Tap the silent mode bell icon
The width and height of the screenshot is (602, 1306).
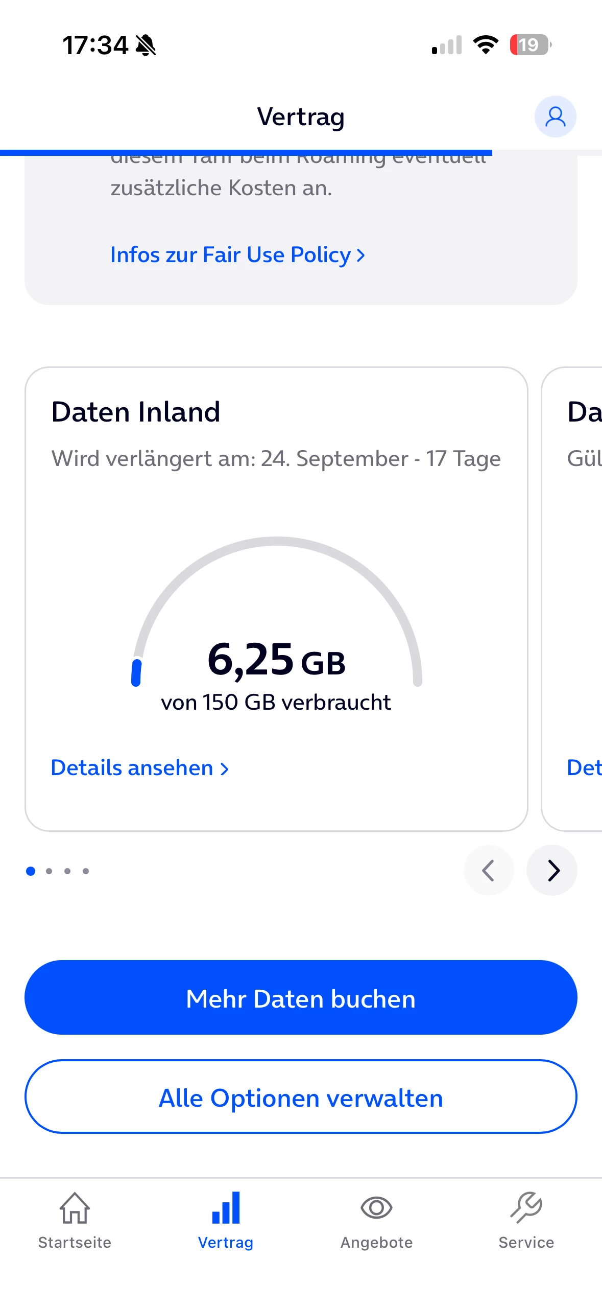pyautogui.click(x=146, y=45)
